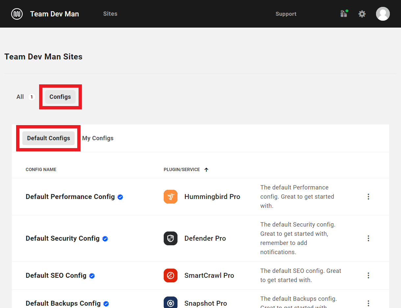The height and width of the screenshot is (308, 401).
Task: Open options menu for Default SEO Config
Action: [368, 275]
